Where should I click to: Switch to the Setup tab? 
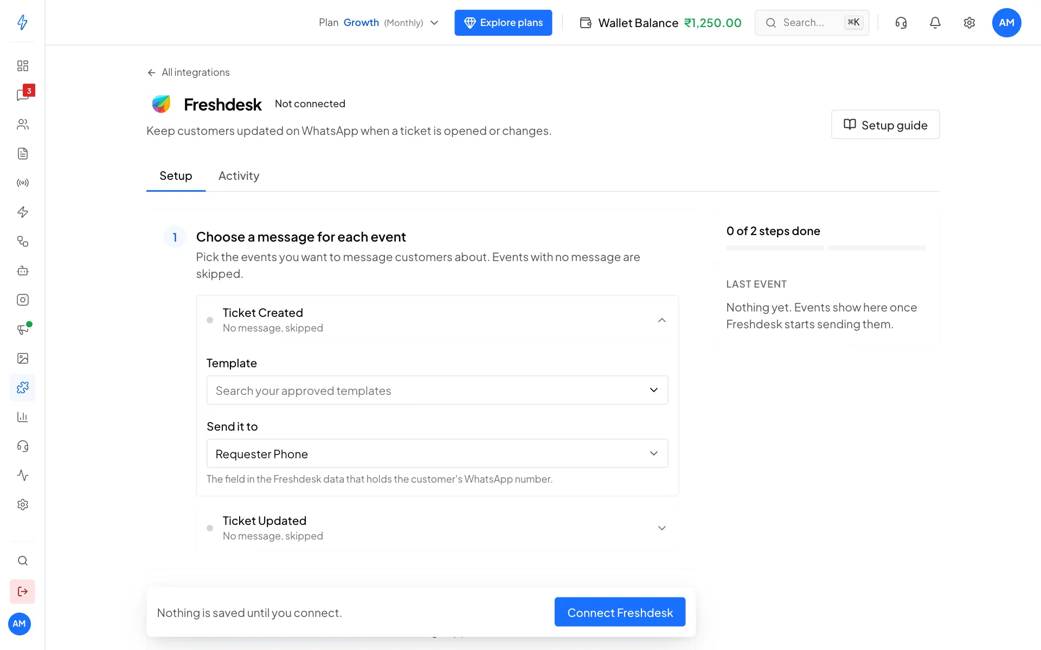point(176,175)
